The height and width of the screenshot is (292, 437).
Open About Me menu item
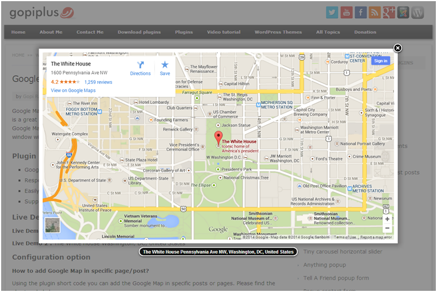pyautogui.click(x=51, y=32)
